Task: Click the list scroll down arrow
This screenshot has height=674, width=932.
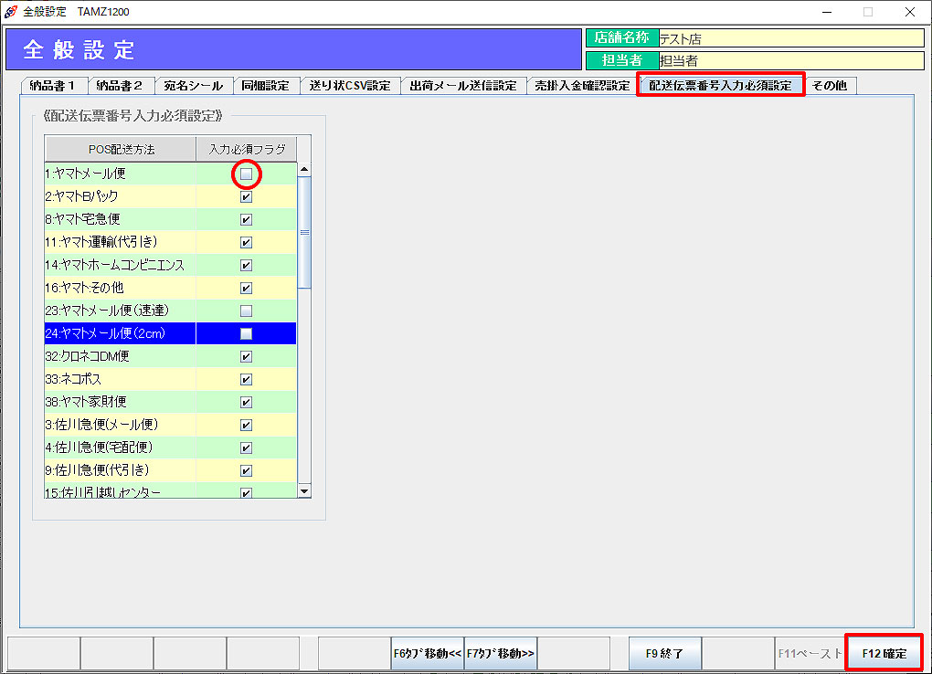Action: (304, 491)
